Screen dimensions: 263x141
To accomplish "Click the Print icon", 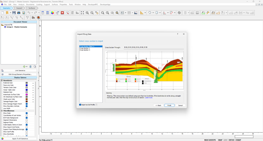I will pyautogui.click(x=19, y=13).
